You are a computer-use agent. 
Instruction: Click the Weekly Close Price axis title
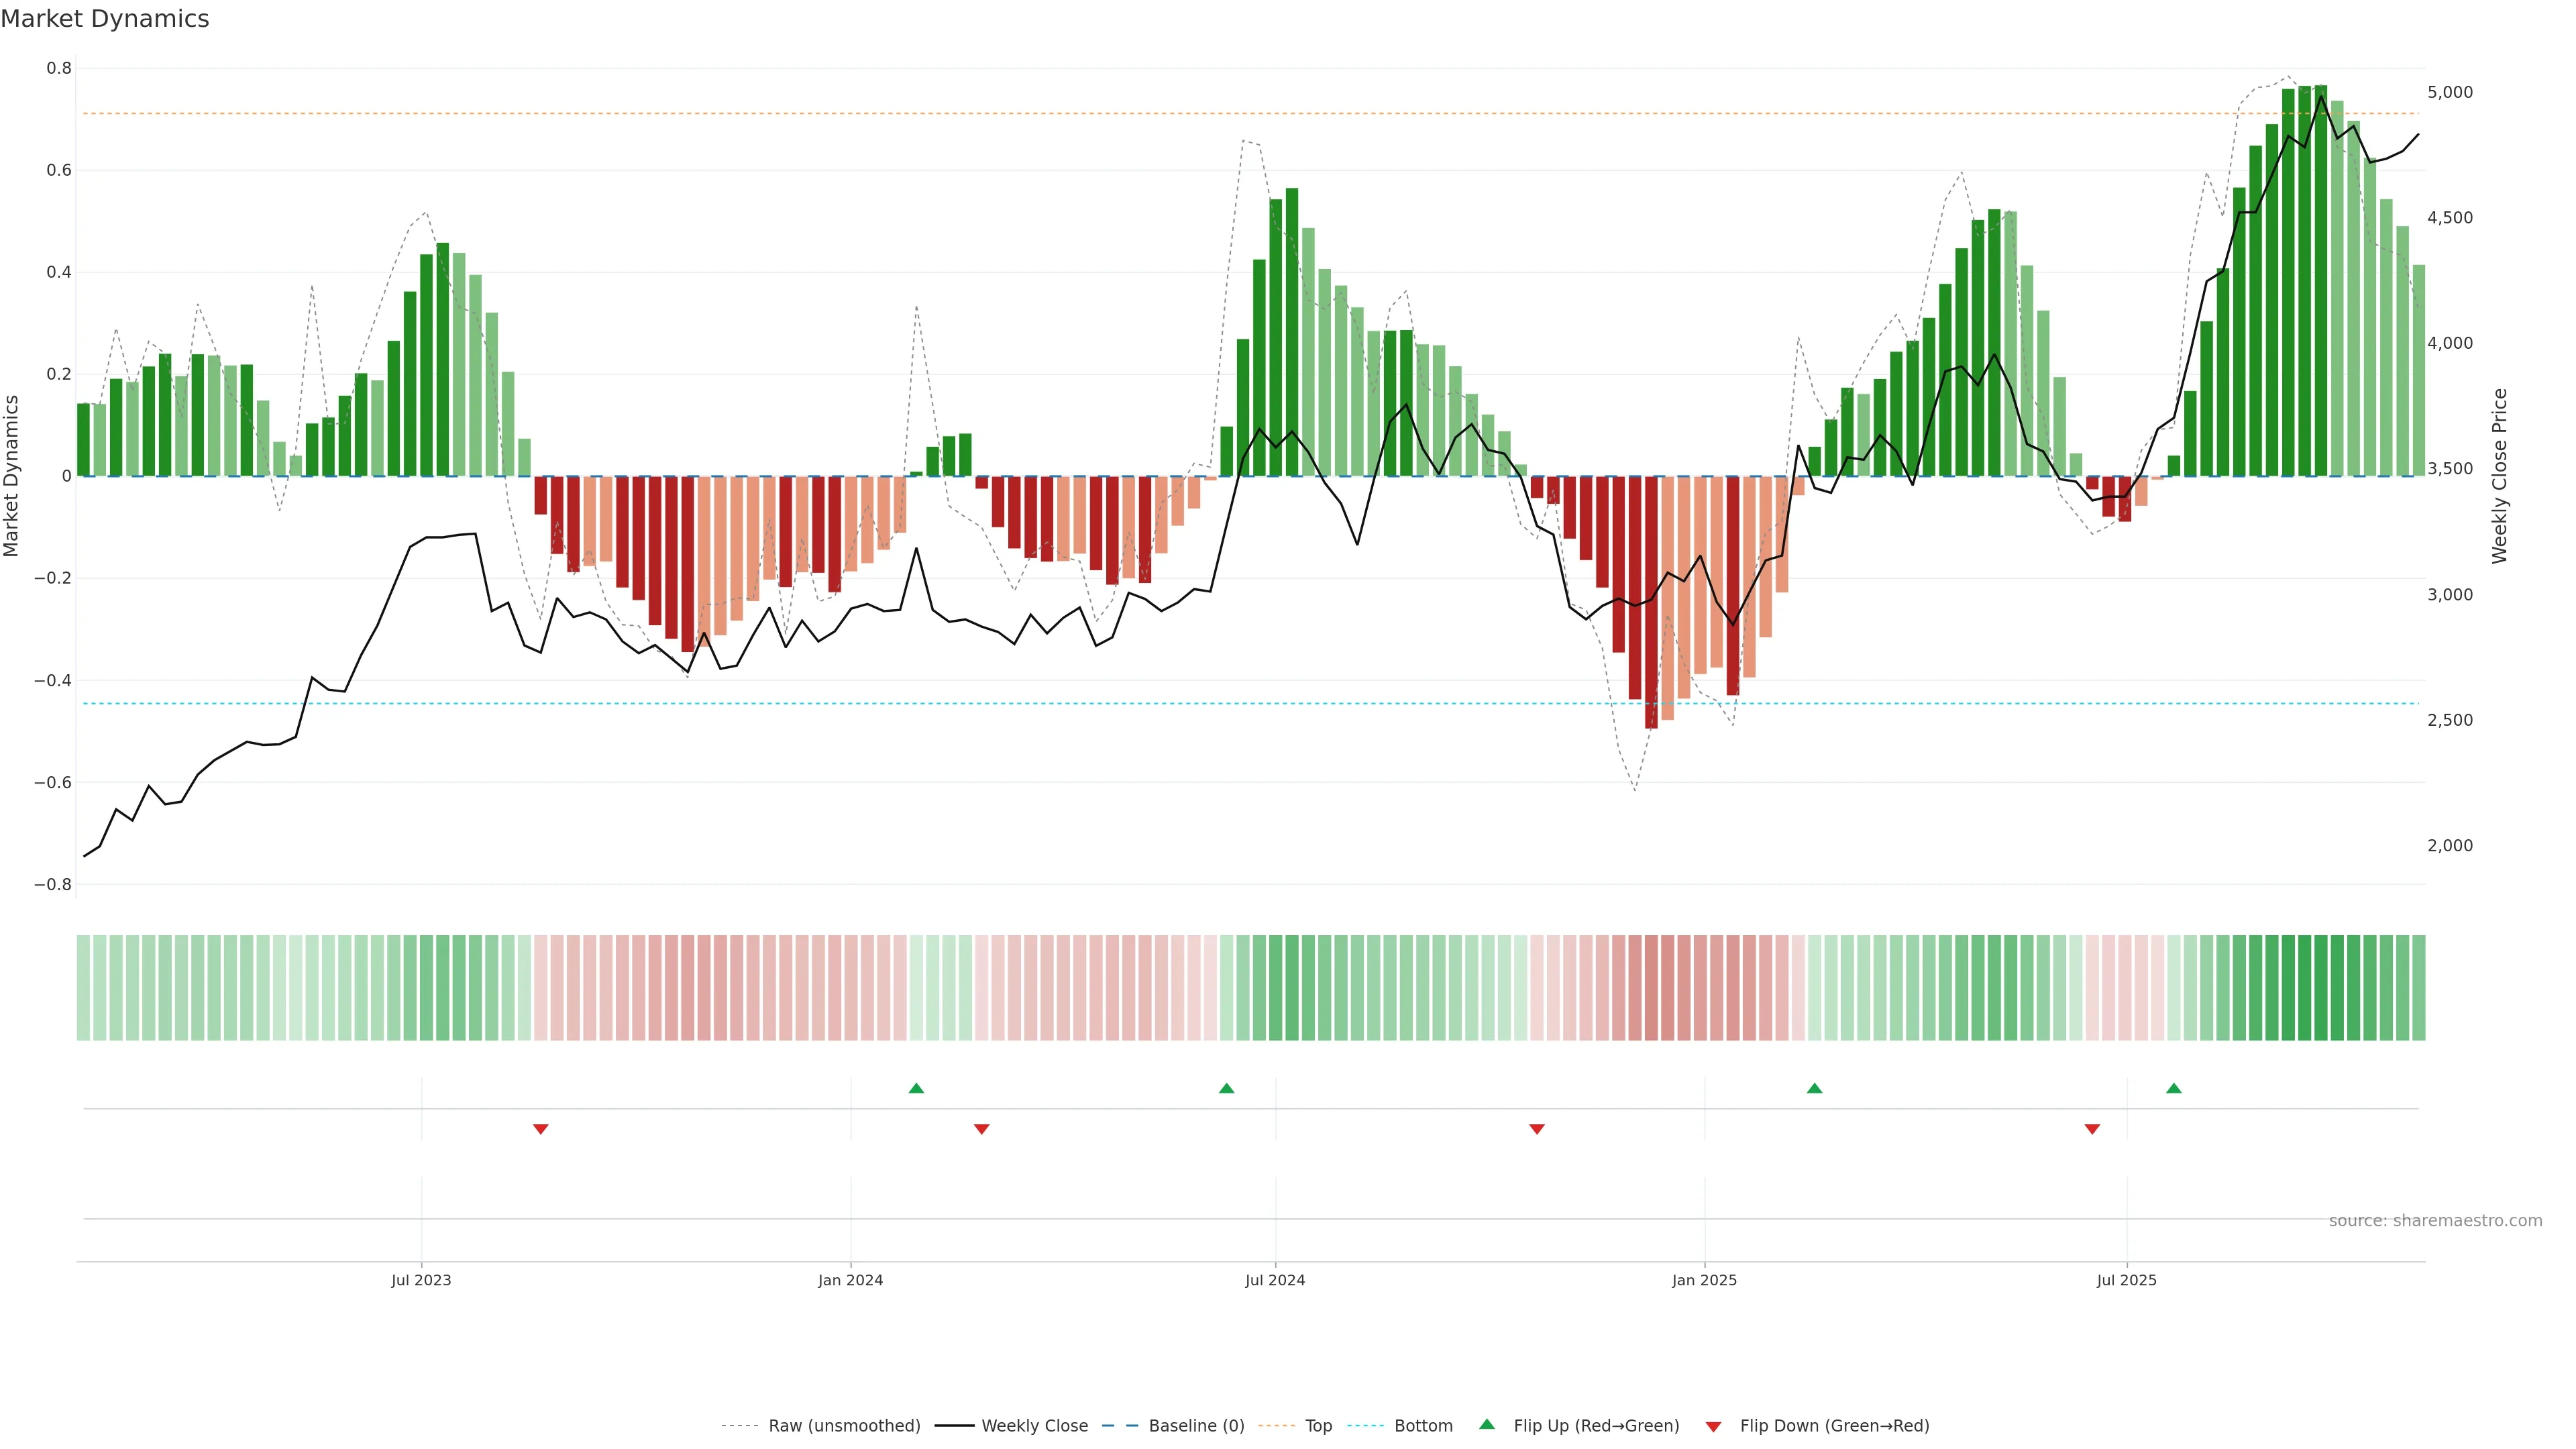2500,476
